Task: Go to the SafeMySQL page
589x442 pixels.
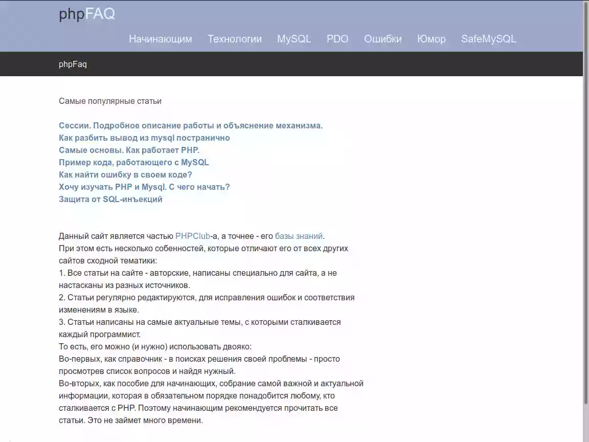Action: click(489, 39)
